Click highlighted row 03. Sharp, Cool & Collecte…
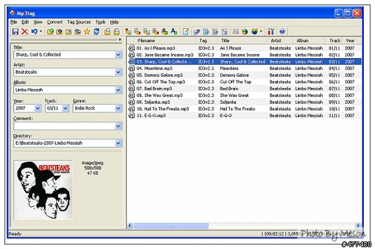 click(244, 62)
